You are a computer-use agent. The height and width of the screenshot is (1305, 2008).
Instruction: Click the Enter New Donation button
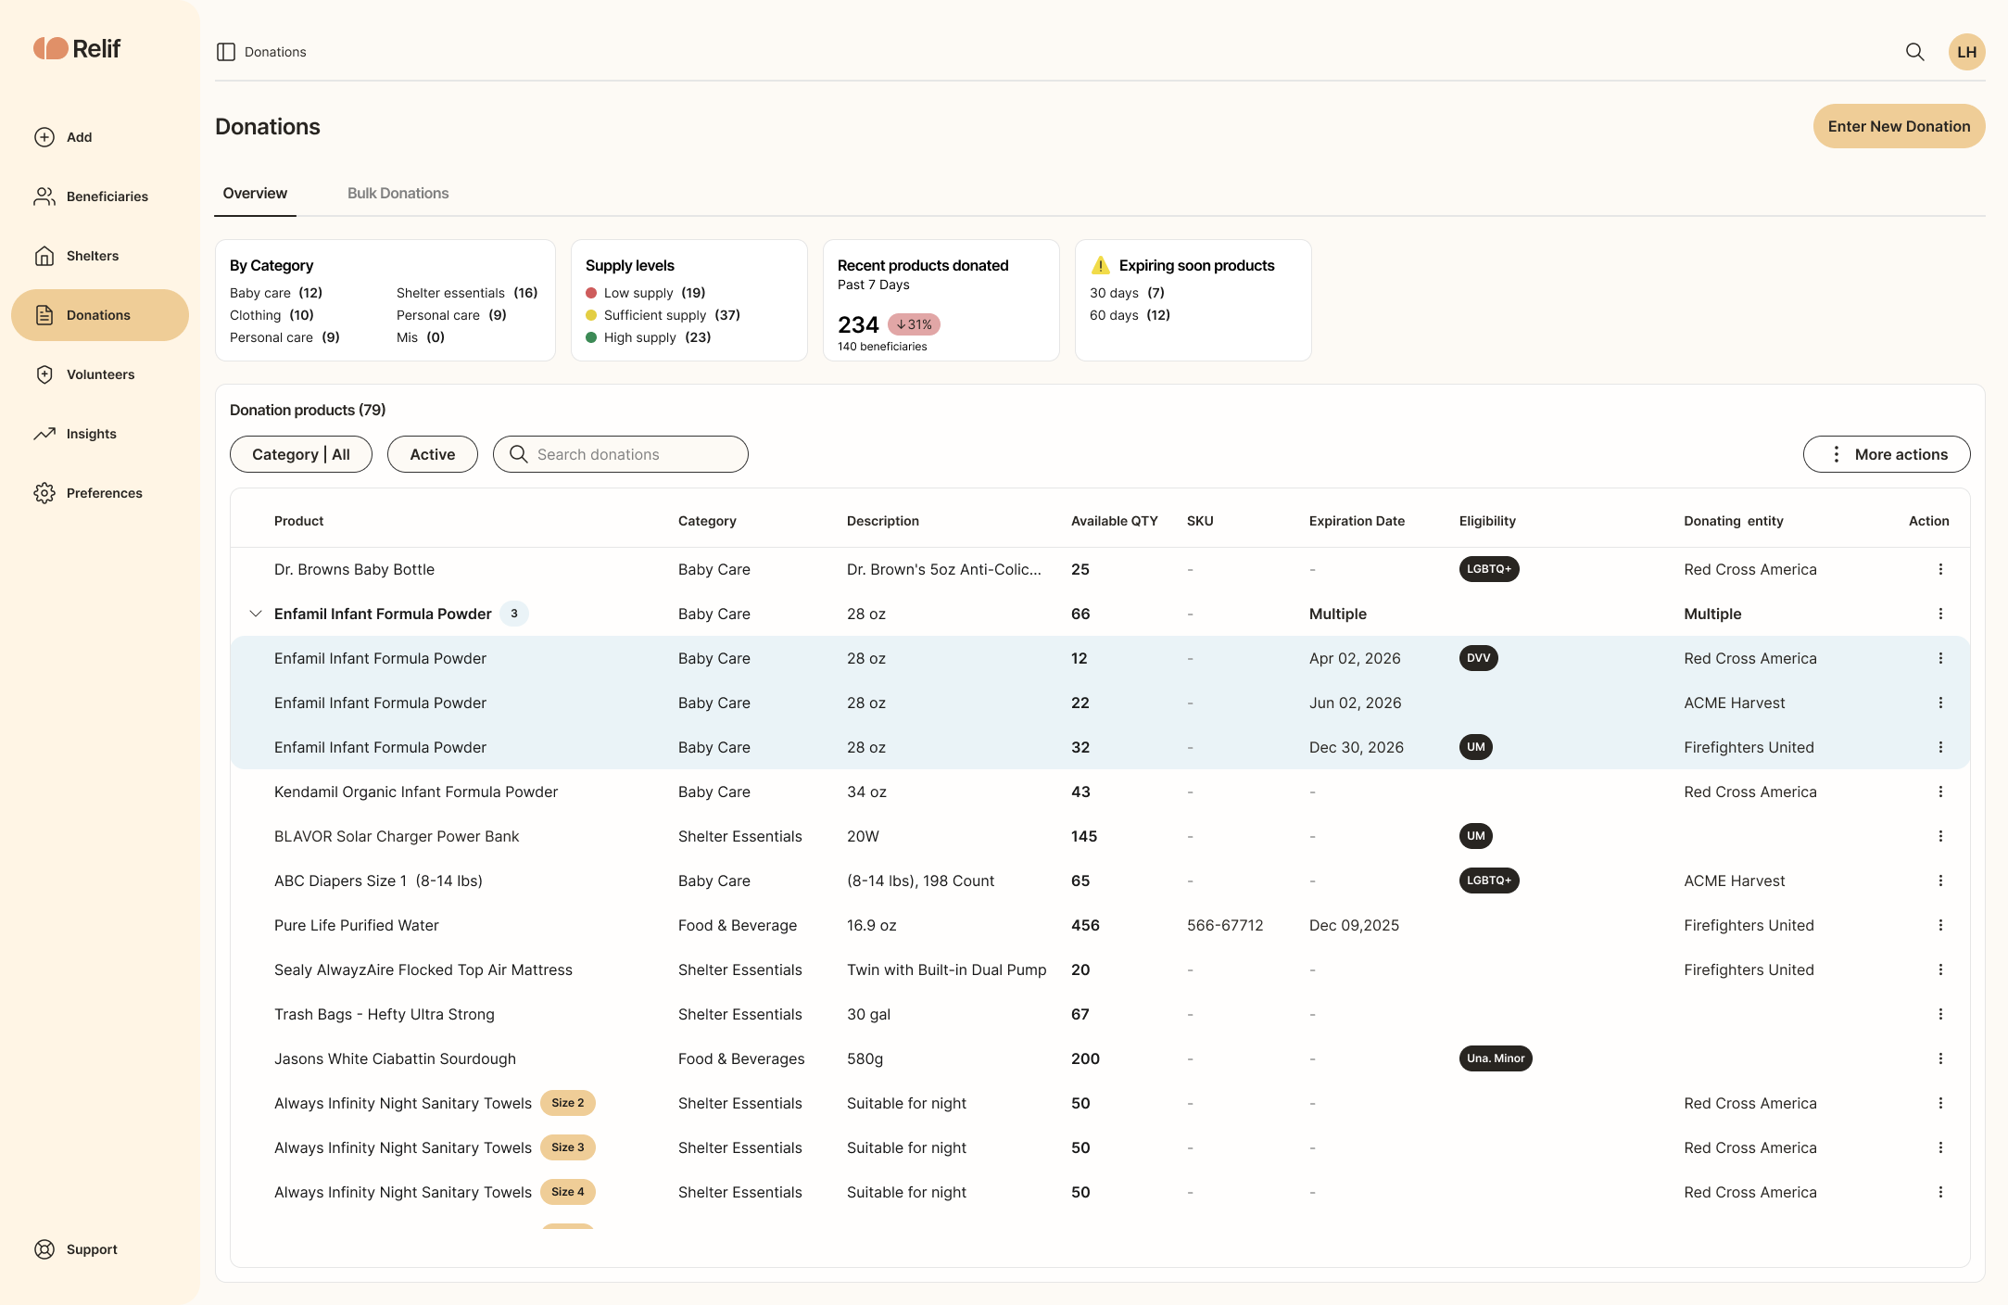[x=1899, y=126]
